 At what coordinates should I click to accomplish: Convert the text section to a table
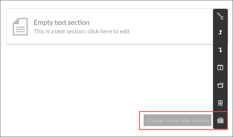220,120
